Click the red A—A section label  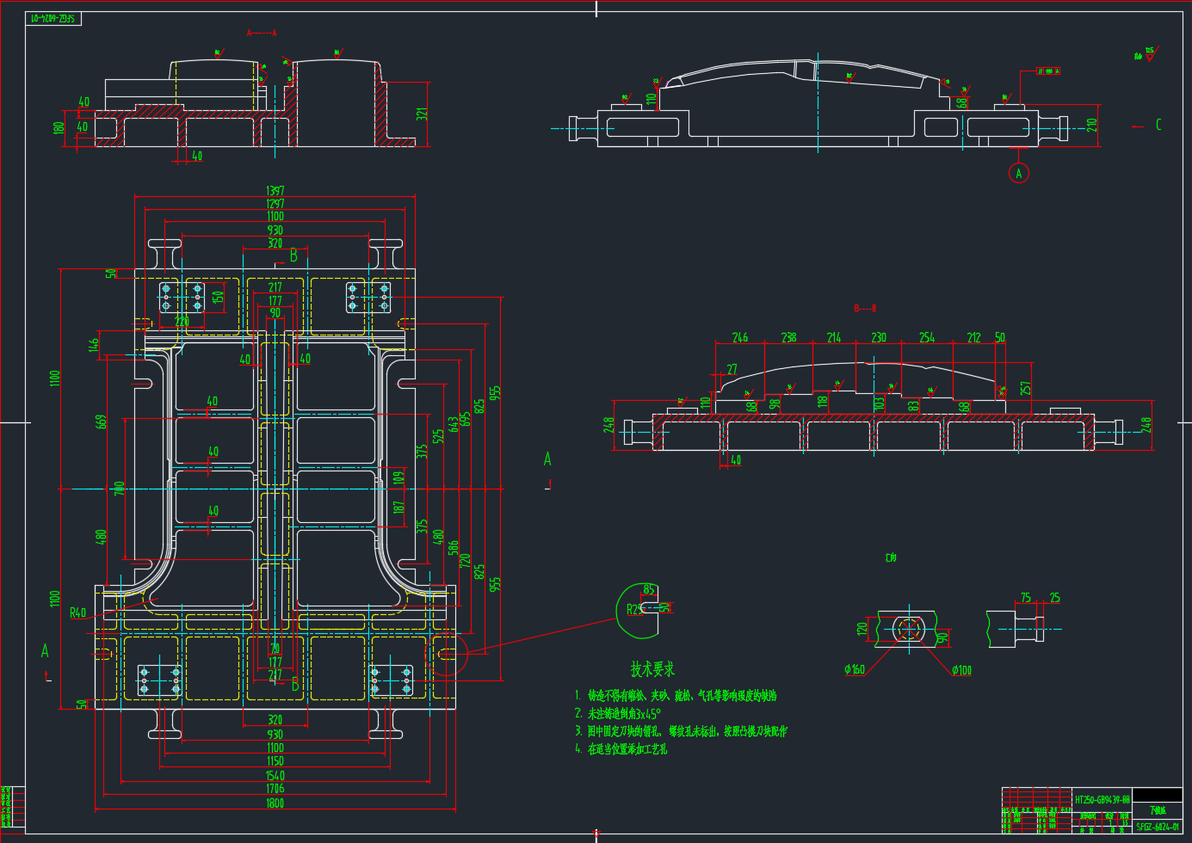(x=262, y=34)
